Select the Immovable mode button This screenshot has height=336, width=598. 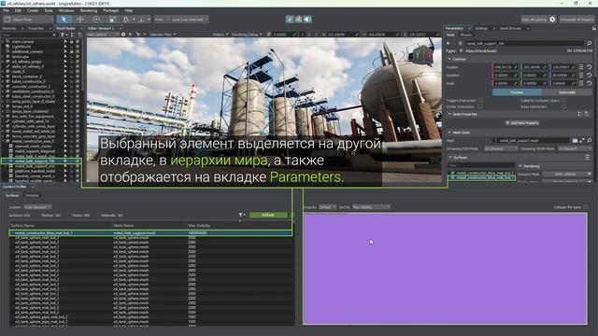click(x=567, y=92)
